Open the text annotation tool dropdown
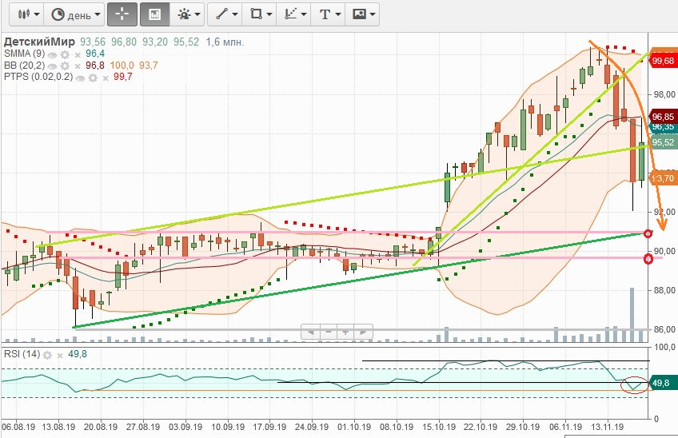The width and height of the screenshot is (678, 438). pyautogui.click(x=328, y=14)
